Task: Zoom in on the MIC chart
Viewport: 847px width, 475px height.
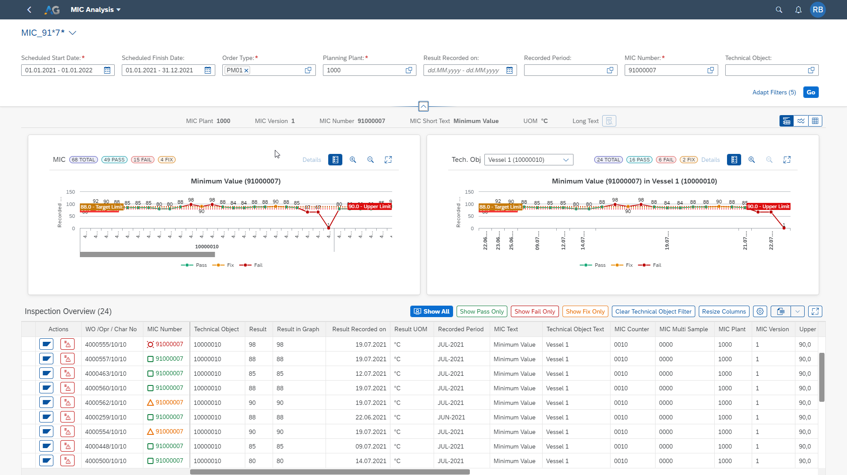Action: [x=353, y=160]
